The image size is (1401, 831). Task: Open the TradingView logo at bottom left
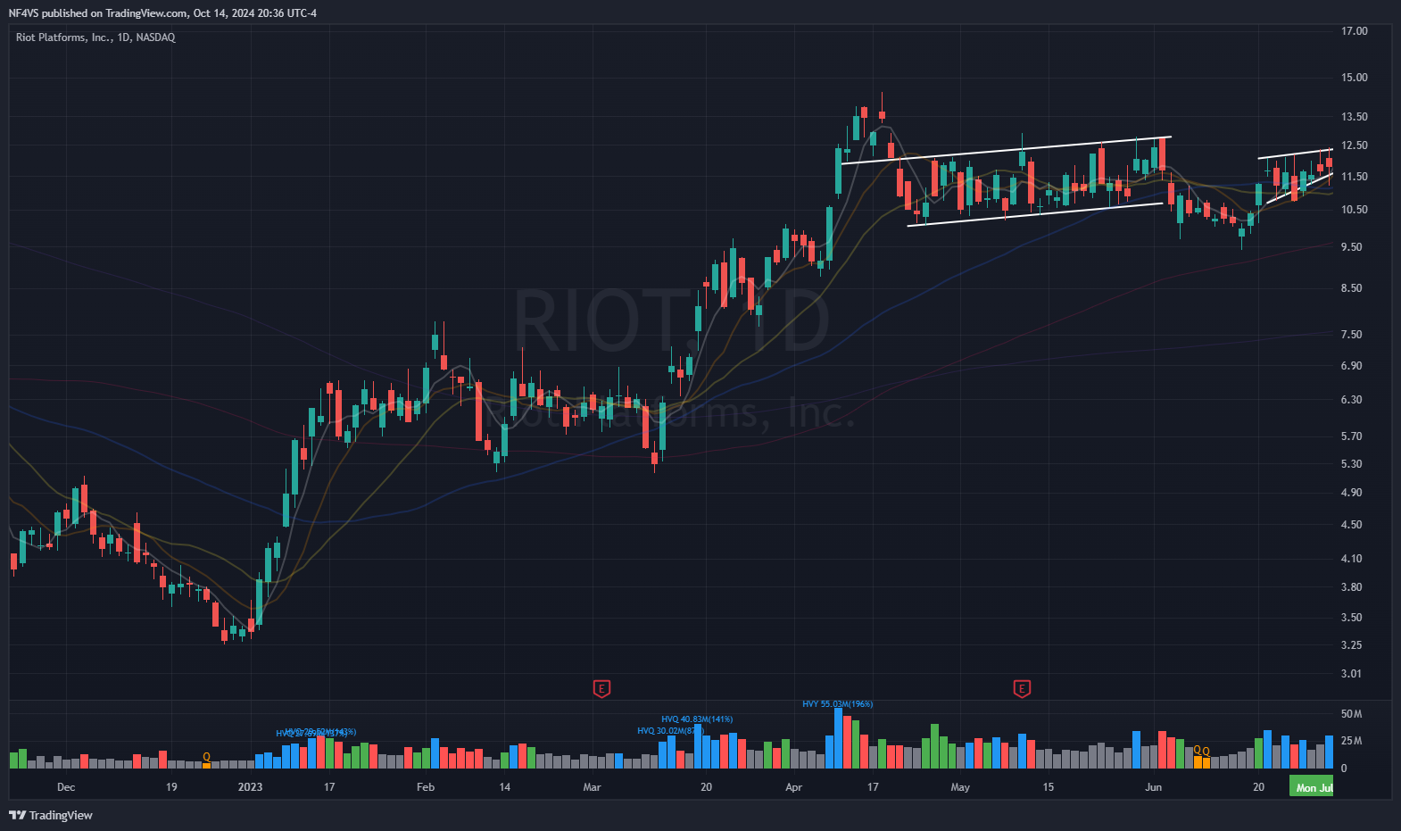coord(51,815)
